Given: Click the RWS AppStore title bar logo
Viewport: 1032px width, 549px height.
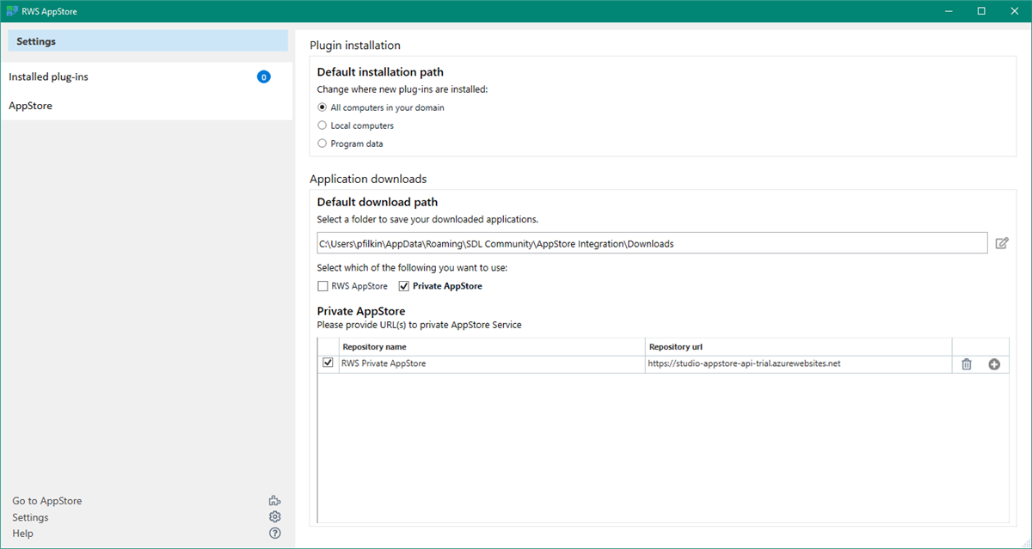Looking at the screenshot, I should click(x=12, y=11).
